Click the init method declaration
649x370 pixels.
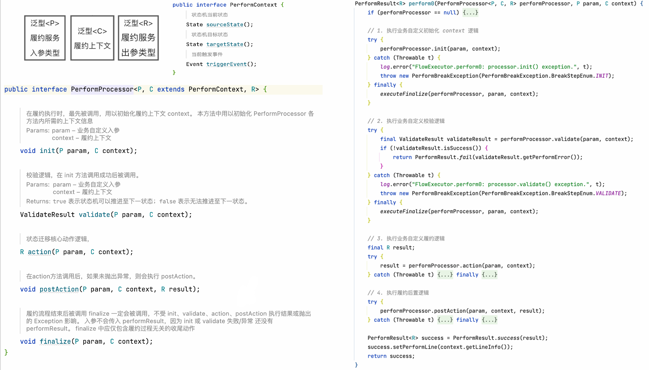[x=79, y=151]
